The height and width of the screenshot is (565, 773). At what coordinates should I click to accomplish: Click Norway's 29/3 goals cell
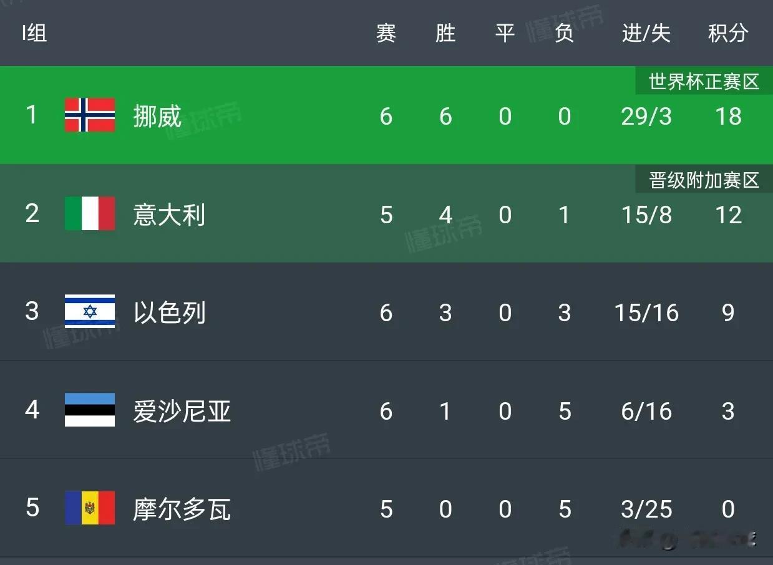(646, 117)
